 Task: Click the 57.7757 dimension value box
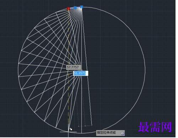pyautogui.click(x=74, y=67)
